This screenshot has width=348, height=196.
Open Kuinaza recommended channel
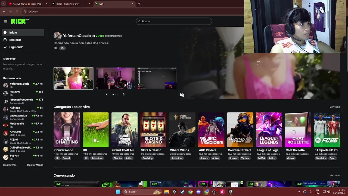click(x=23, y=109)
